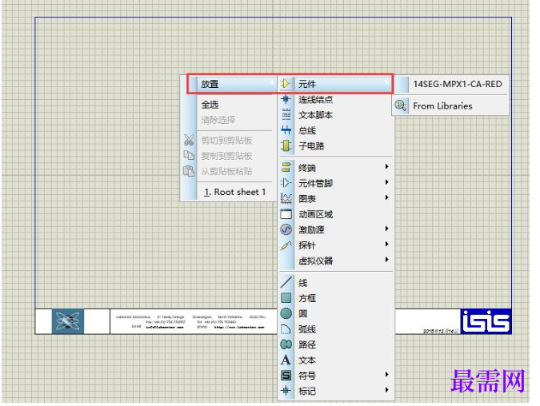
Task: Select the path (路径) icon
Action: point(286,344)
